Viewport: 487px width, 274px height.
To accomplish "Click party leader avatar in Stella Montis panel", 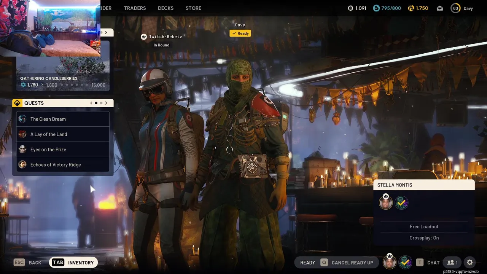I will tap(386, 203).
